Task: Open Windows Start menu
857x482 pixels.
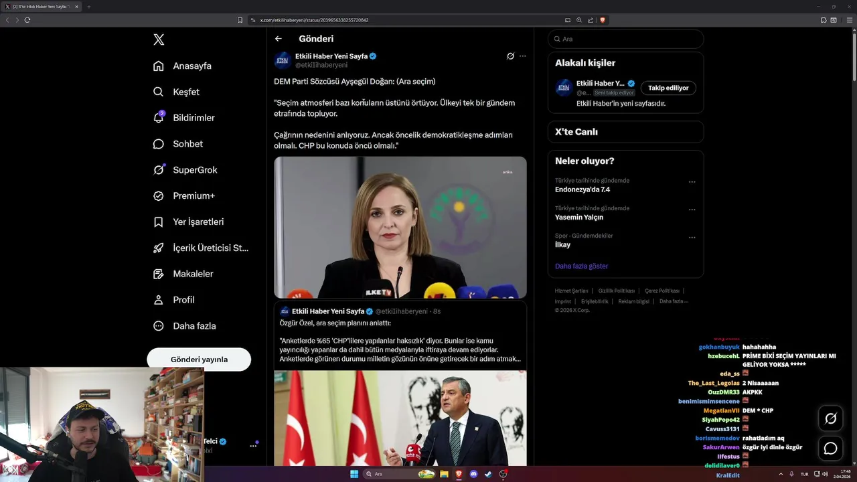Action: pos(354,474)
